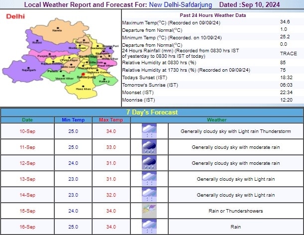Click the Rohini region on the map

pos(36,43)
